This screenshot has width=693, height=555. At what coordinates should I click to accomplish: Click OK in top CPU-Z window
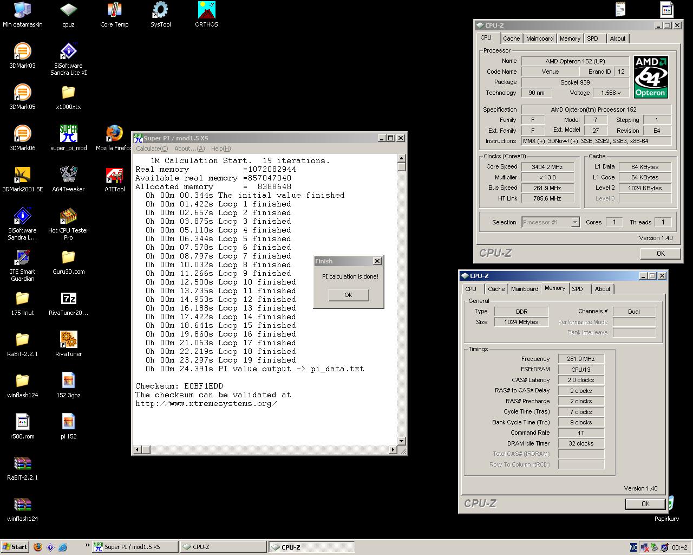[661, 253]
